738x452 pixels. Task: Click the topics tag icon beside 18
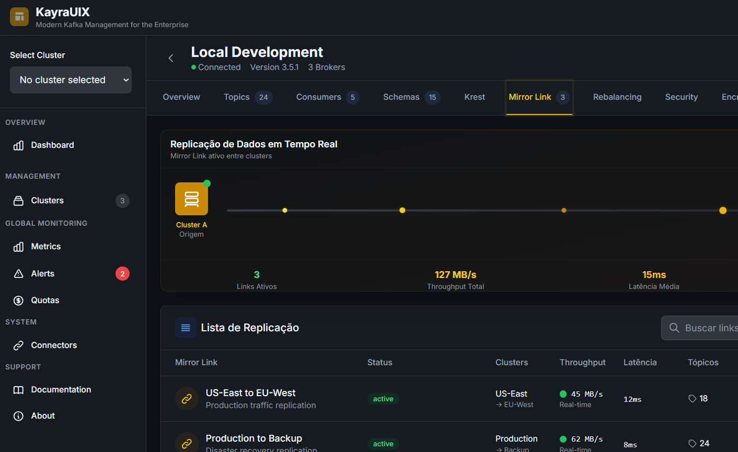(x=693, y=399)
